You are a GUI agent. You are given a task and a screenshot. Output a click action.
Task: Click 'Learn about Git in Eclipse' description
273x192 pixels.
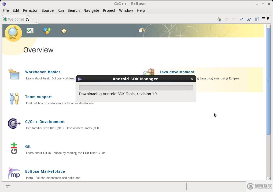(x=66, y=153)
